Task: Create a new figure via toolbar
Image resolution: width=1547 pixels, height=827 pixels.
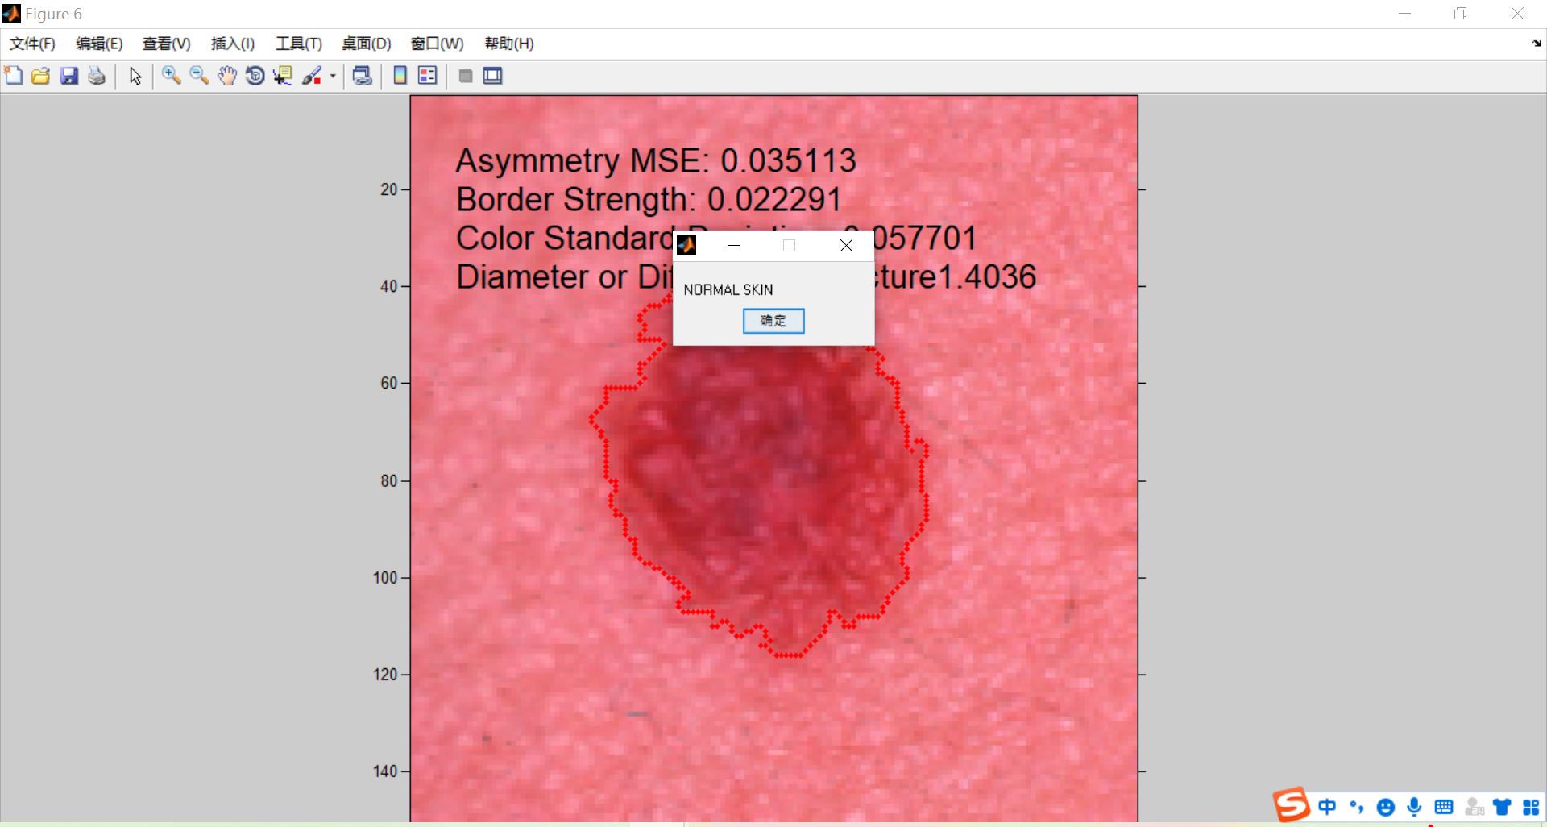Action: [x=14, y=76]
